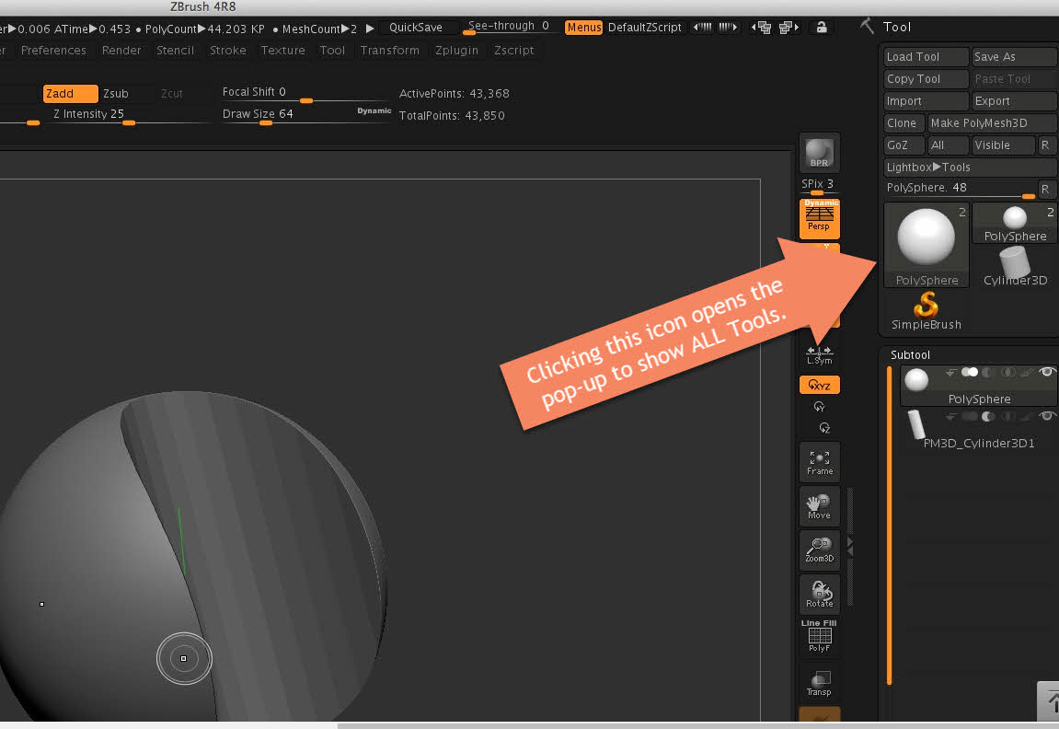Image resolution: width=1059 pixels, height=729 pixels.
Task: Open the Zplugin menu
Action: (456, 50)
